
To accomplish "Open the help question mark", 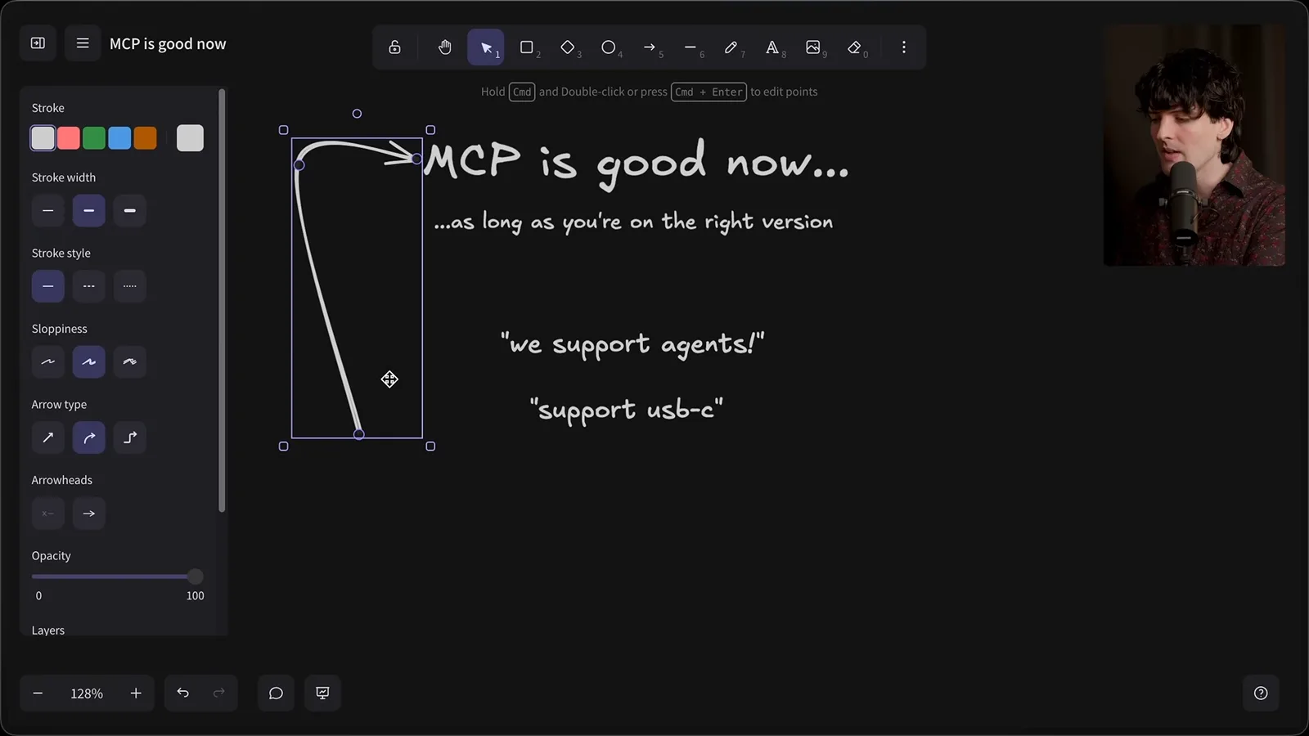I will pyautogui.click(x=1261, y=693).
